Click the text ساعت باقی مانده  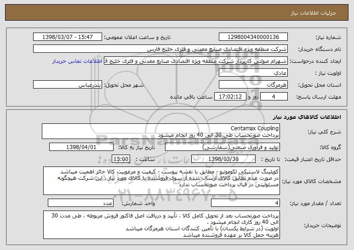point(191,97)
